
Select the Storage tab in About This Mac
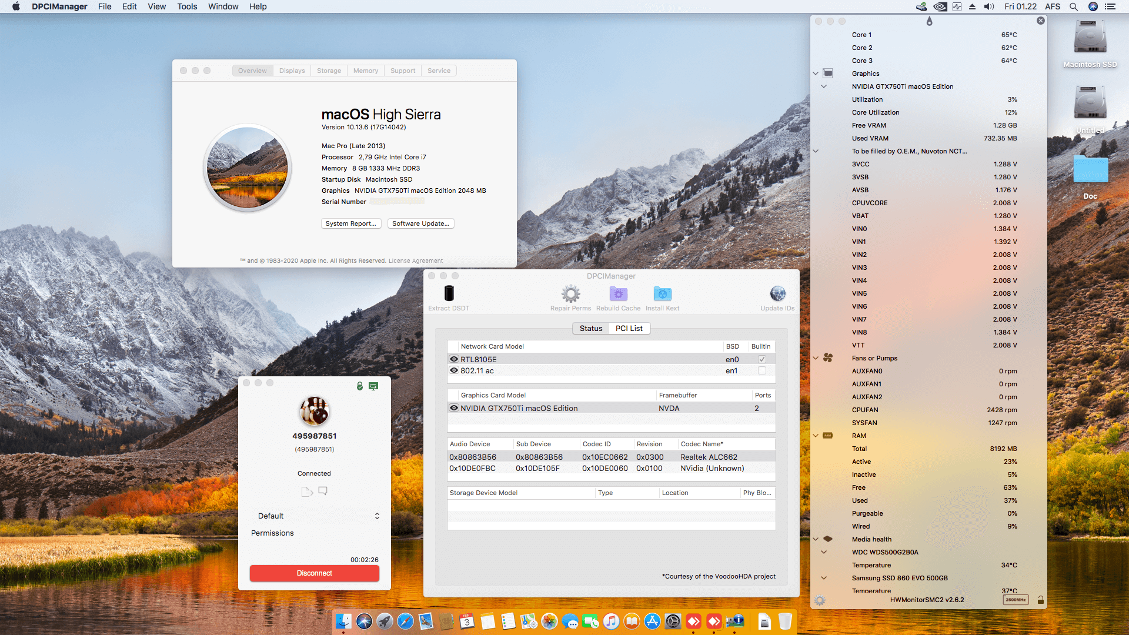tap(329, 71)
